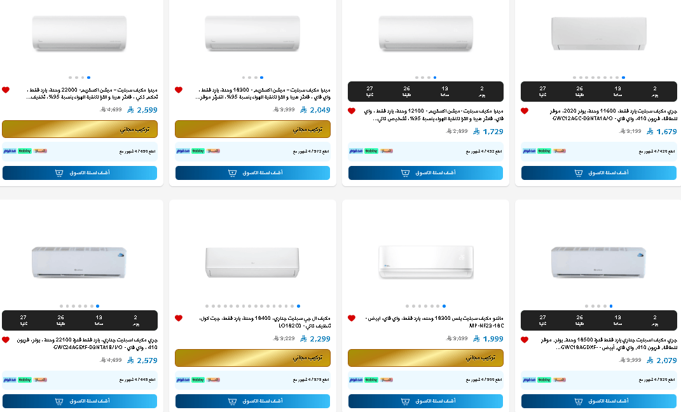This screenshot has width=681, height=412.
Task: Add the 2,599 Midea AC to cart
Action: click(x=80, y=173)
